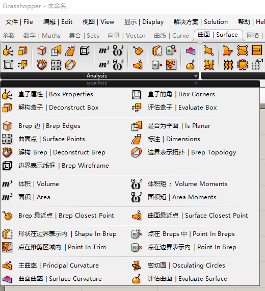
Task: Expand the Analysis panel with plus button
Action: click(196, 76)
